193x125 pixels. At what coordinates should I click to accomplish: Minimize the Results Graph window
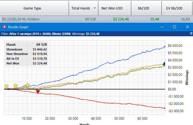click(x=162, y=27)
